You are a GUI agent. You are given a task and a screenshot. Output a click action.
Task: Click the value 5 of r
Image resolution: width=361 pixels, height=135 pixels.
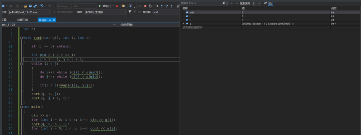tap(243, 20)
